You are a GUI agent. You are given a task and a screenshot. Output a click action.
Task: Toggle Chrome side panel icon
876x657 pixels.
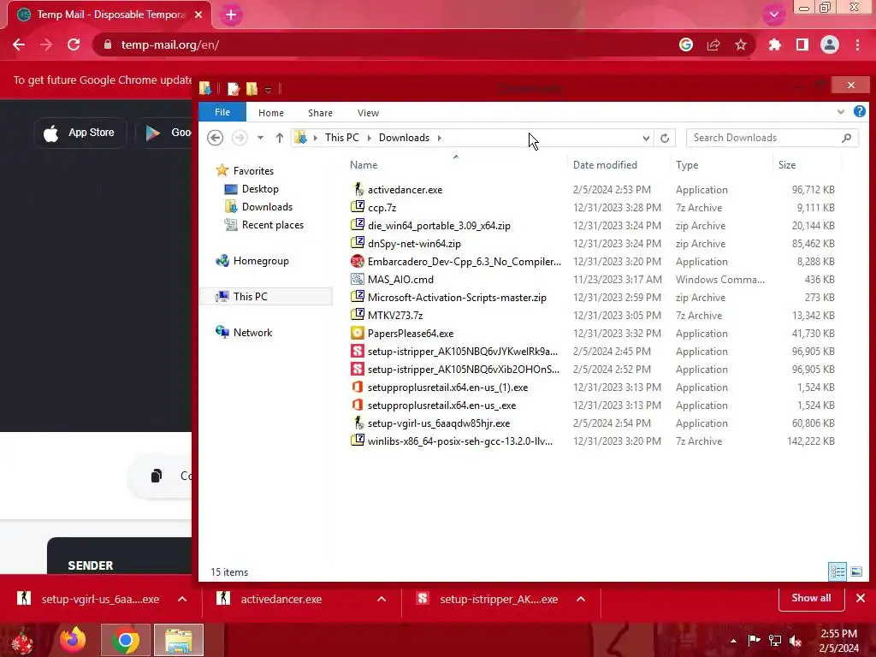pyautogui.click(x=802, y=44)
